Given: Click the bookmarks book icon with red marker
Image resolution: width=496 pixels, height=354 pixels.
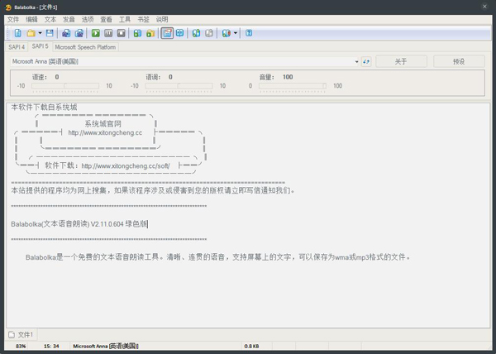Looking at the screenshot, I should [x=226, y=33].
